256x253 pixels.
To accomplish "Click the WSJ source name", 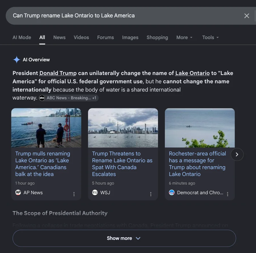I will pos(105,193).
